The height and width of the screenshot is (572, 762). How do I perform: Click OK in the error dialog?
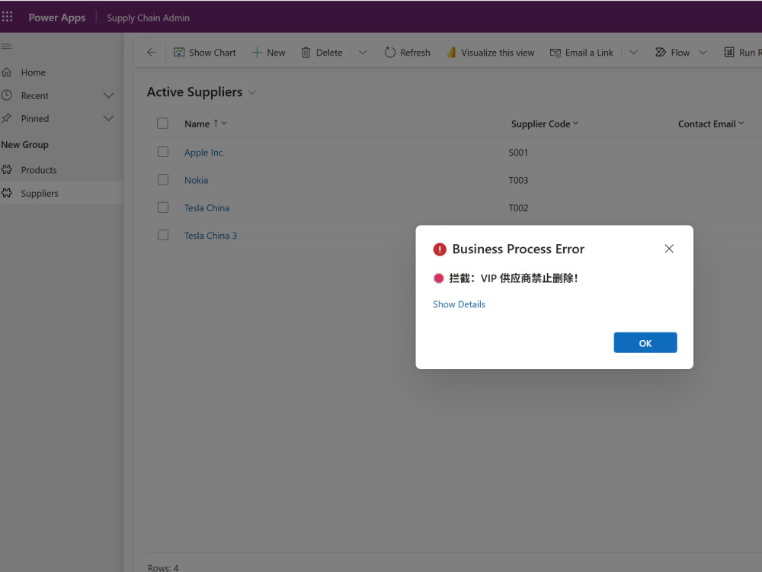(645, 343)
